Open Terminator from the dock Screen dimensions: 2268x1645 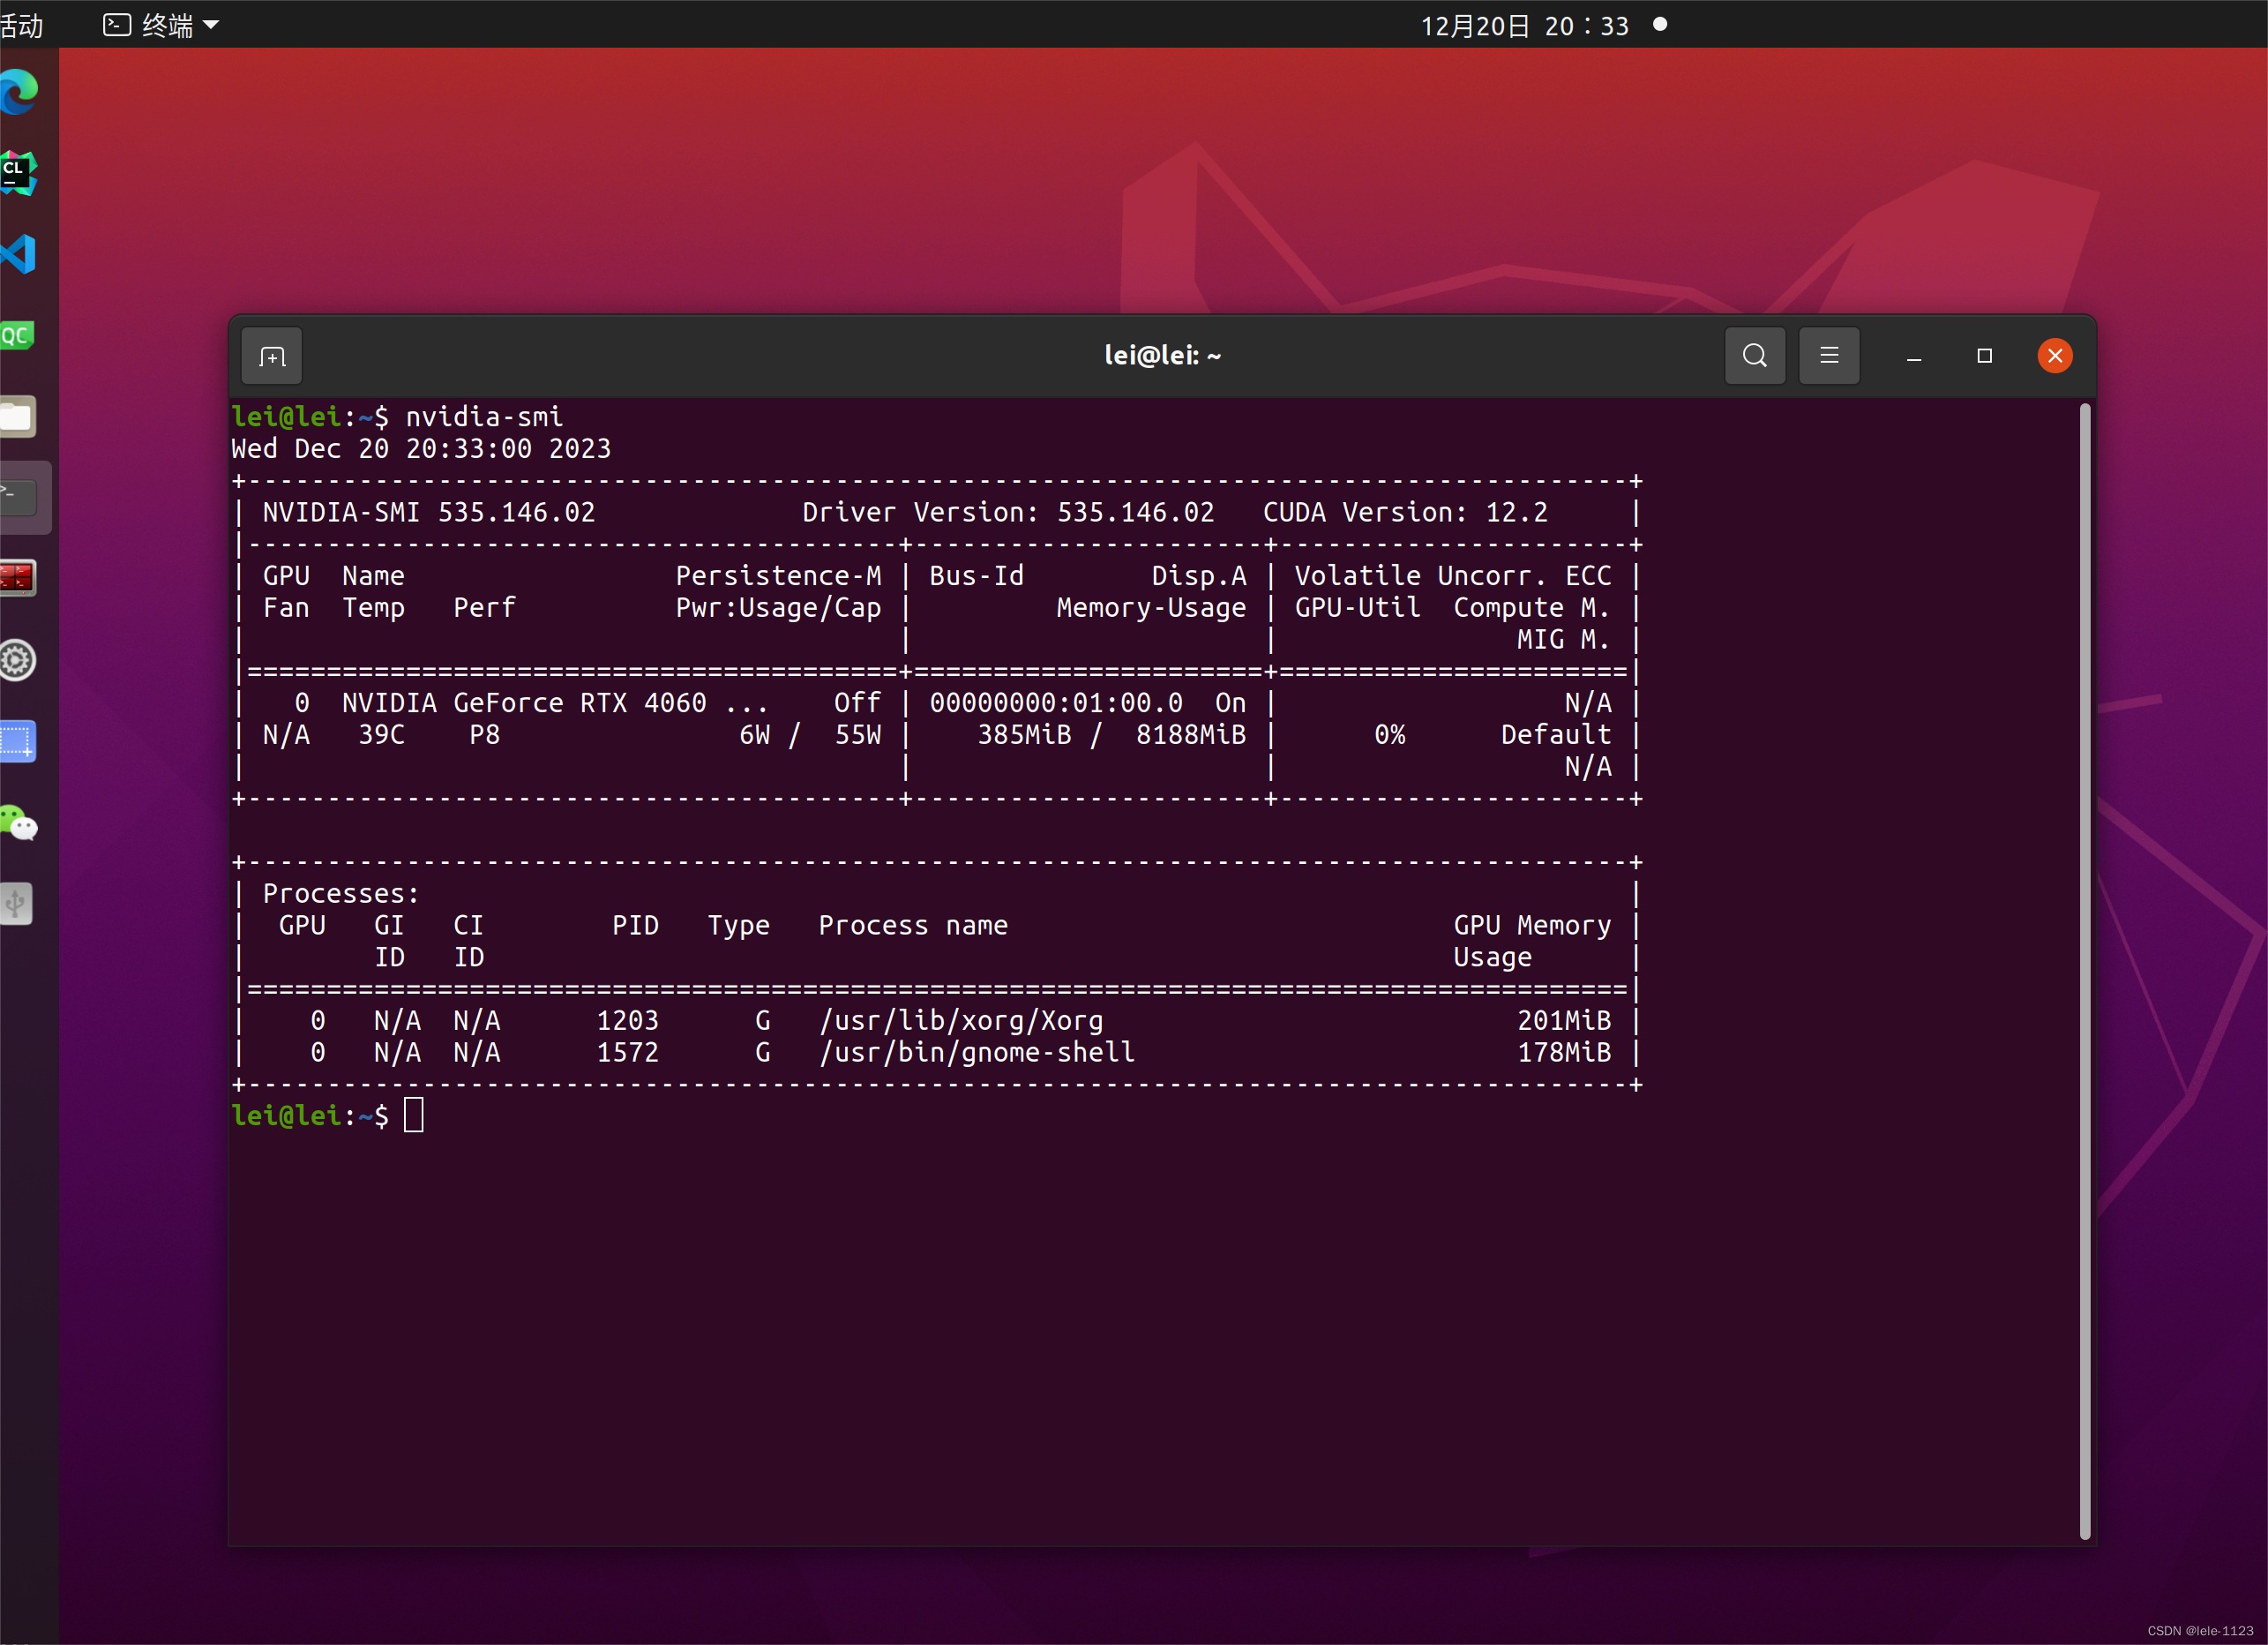click(x=18, y=578)
